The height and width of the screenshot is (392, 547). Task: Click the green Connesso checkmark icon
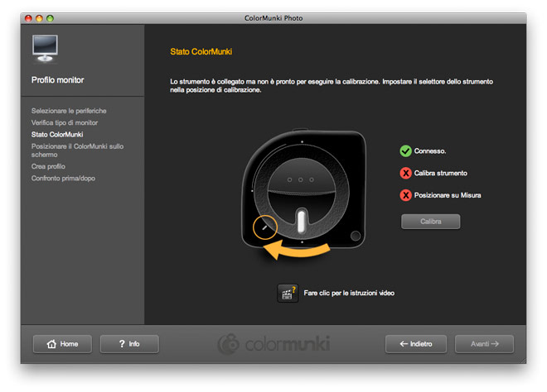point(405,151)
